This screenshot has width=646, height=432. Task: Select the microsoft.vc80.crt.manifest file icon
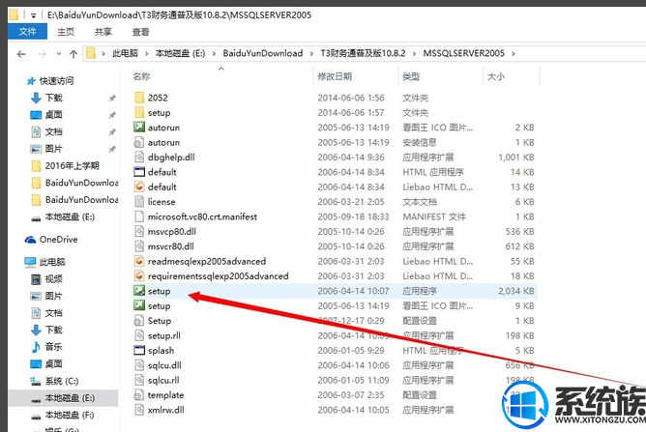pos(139,216)
